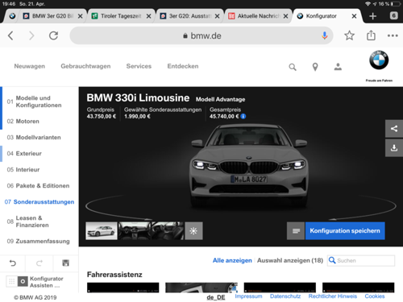
Task: Open the browser share sheet icon
Action: coord(371,35)
